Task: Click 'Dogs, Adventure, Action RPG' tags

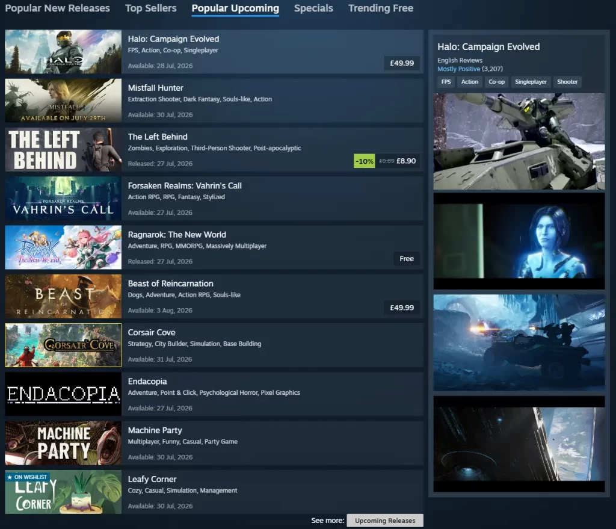Action: click(x=184, y=295)
